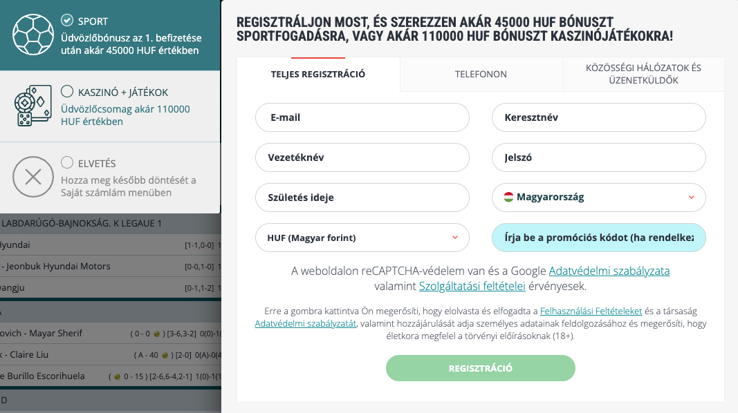Open the TELJES REGISZTRÁCIÓ tab
Image resolution: width=738 pixels, height=413 pixels.
pos(318,74)
